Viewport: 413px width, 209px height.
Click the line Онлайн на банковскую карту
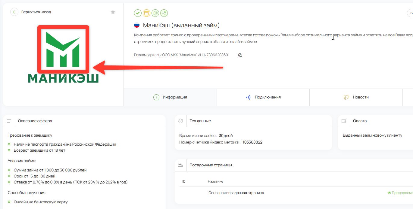pyautogui.click(x=41, y=202)
